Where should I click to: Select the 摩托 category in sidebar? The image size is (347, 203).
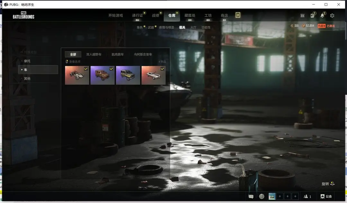coord(38,61)
